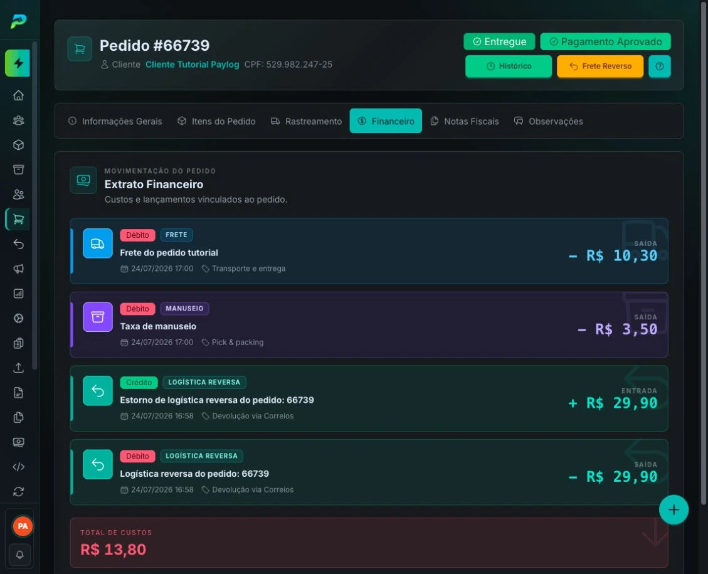The height and width of the screenshot is (574, 708).
Task: Click the floating plus add button
Action: (674, 510)
